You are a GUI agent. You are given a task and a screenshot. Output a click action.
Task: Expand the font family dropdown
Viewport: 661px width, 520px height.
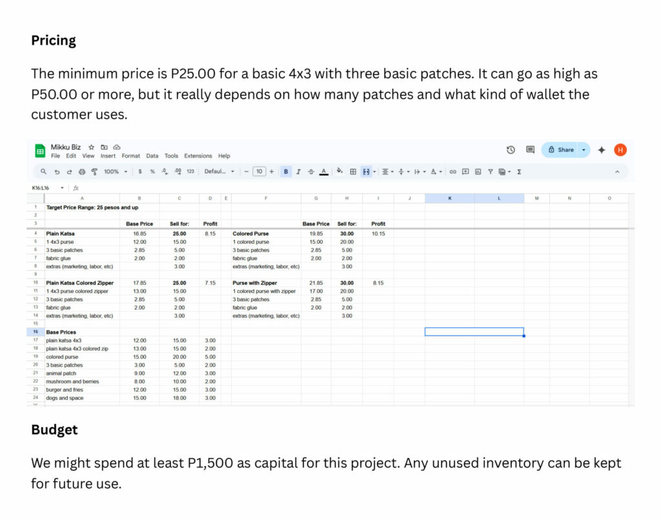point(219,172)
